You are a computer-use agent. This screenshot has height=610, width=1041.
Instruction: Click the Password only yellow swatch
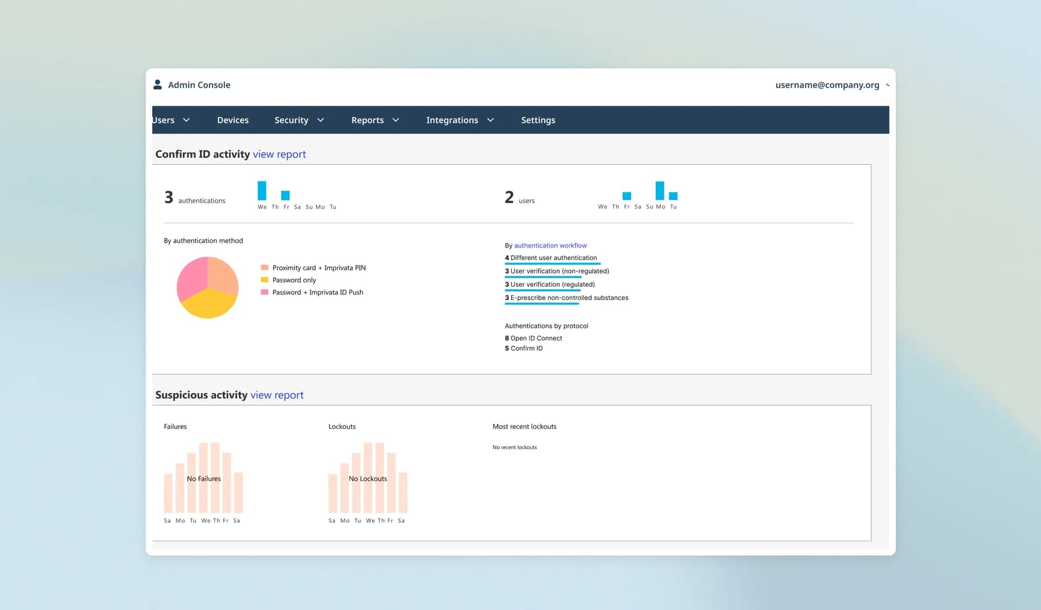pyautogui.click(x=264, y=280)
